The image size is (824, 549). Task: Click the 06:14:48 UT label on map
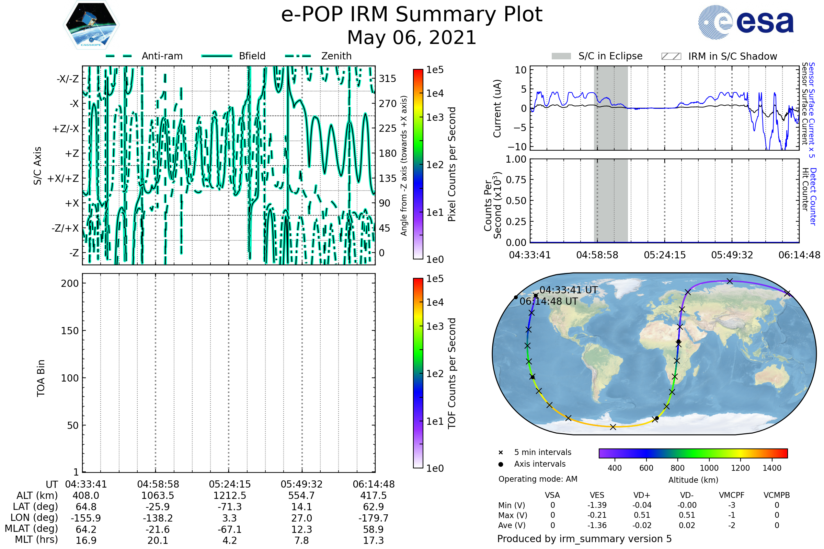coord(548,301)
